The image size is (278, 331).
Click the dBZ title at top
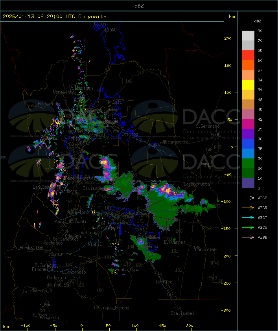pos(139,6)
